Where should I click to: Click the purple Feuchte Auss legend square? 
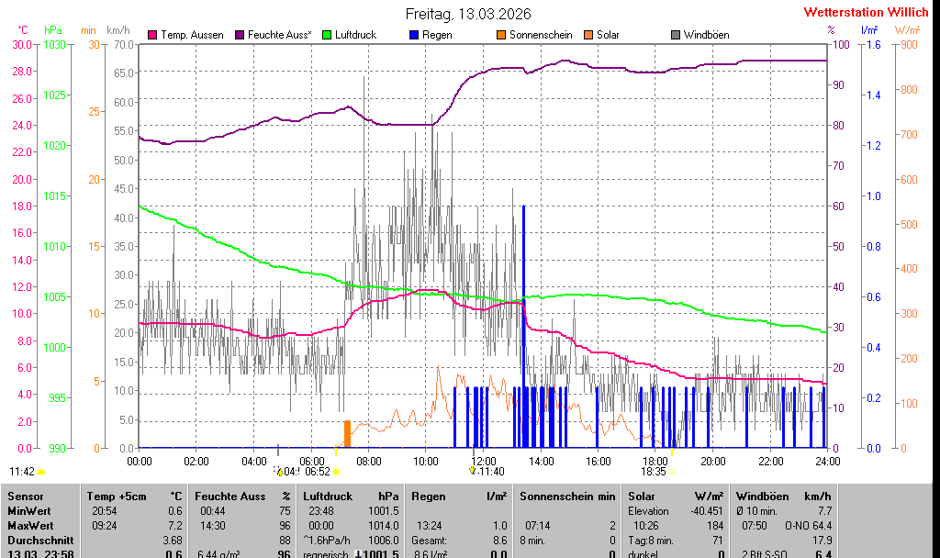tap(240, 35)
